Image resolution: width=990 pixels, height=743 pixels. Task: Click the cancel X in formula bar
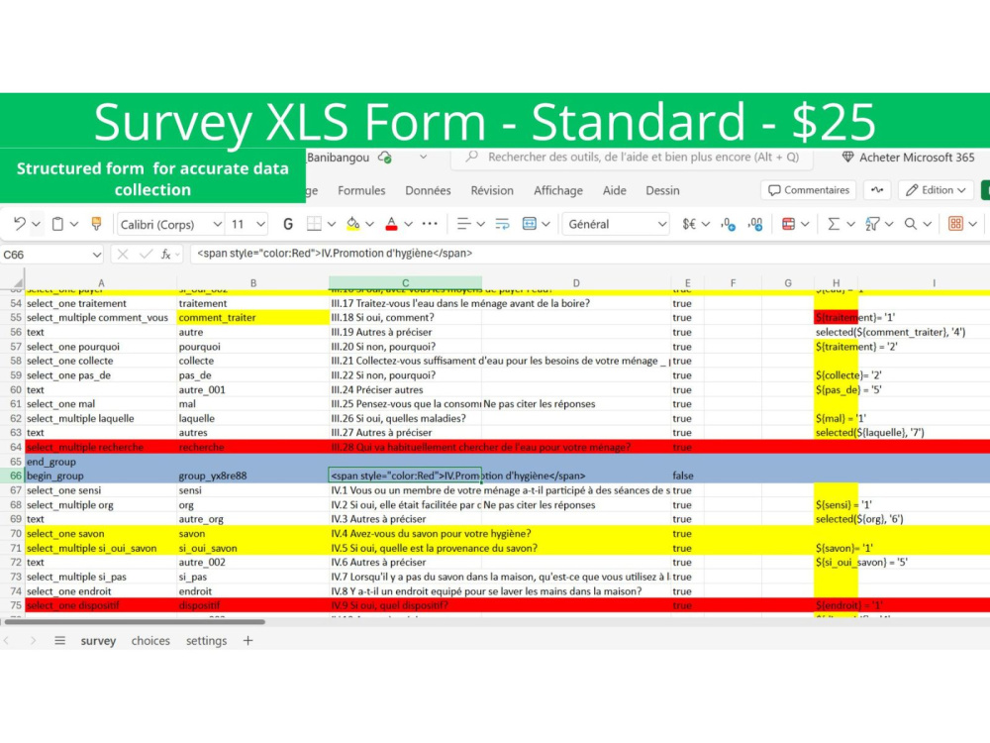tap(123, 254)
